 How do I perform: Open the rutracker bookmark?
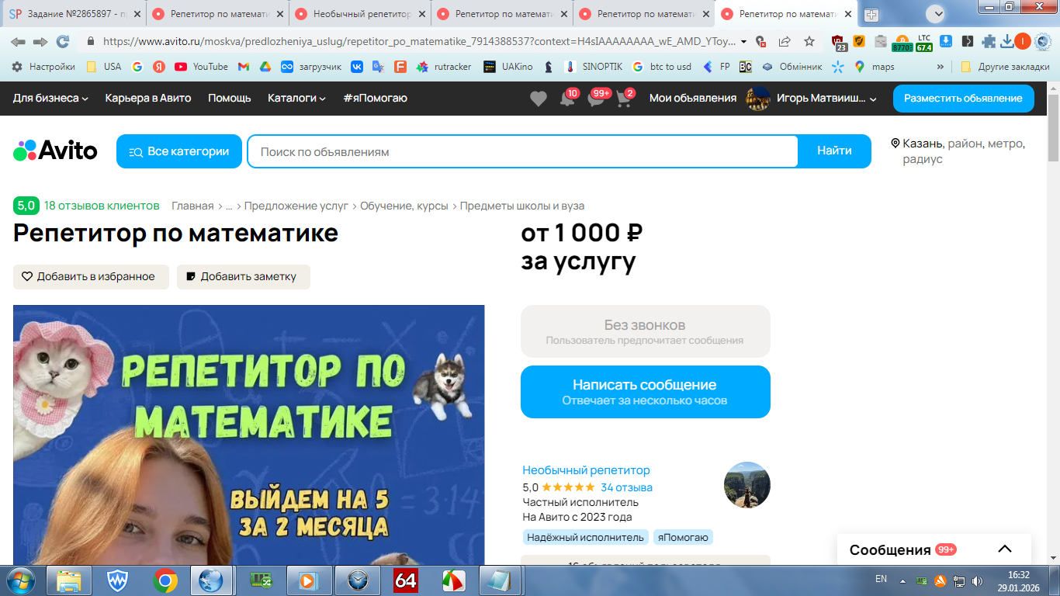[444, 67]
